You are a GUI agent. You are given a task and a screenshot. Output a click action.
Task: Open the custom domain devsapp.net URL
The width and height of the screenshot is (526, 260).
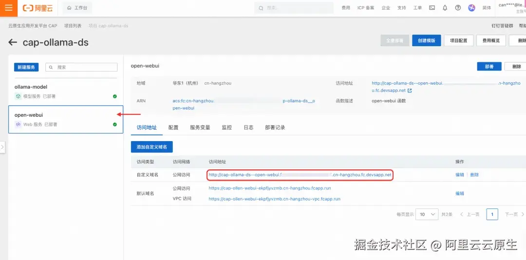coord(300,175)
